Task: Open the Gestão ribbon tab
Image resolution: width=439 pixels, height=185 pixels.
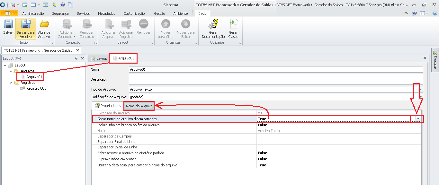Action: tap(159, 13)
